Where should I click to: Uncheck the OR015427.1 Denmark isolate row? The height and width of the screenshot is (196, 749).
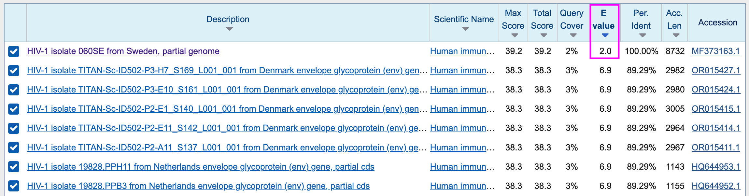click(14, 70)
